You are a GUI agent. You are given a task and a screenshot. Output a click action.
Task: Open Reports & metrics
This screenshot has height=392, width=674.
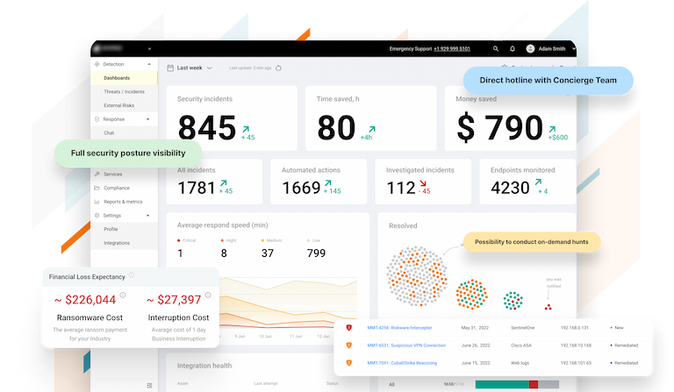pyautogui.click(x=125, y=202)
